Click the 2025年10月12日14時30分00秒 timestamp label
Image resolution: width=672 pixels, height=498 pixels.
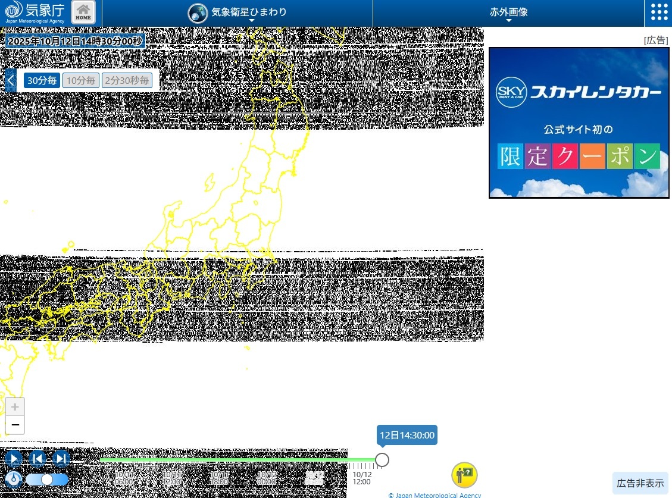tap(75, 41)
